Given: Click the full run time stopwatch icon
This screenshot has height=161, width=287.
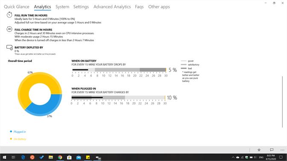Looking at the screenshot, I should click(x=9, y=15).
